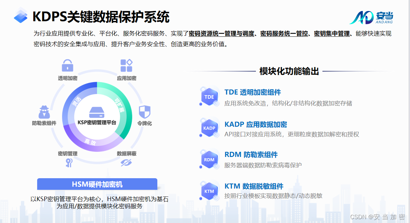Click the 透明加密 label
The width and height of the screenshot is (410, 223).
[68, 78]
